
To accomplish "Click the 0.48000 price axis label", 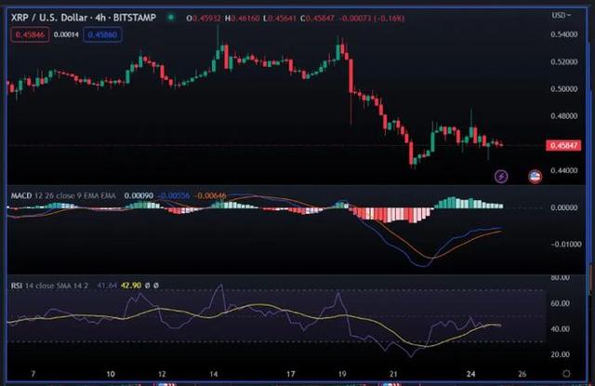I will (x=564, y=116).
